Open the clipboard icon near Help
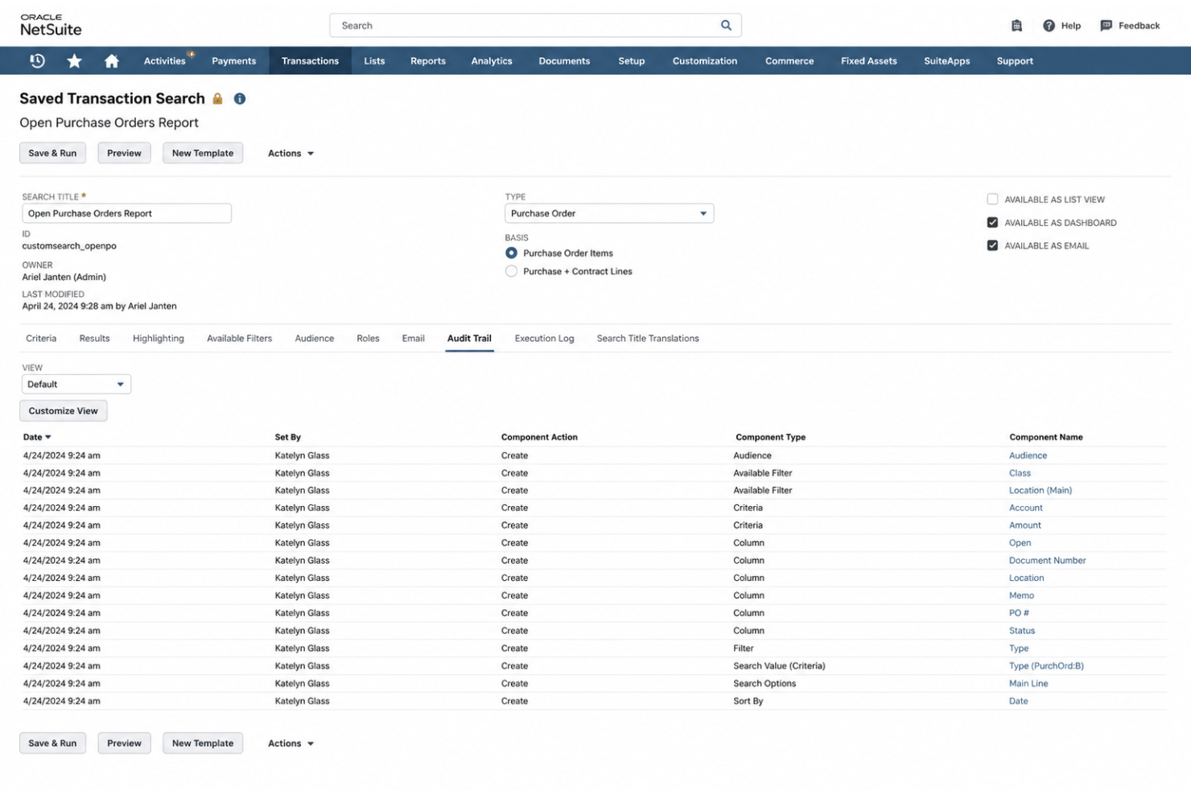 (1016, 26)
